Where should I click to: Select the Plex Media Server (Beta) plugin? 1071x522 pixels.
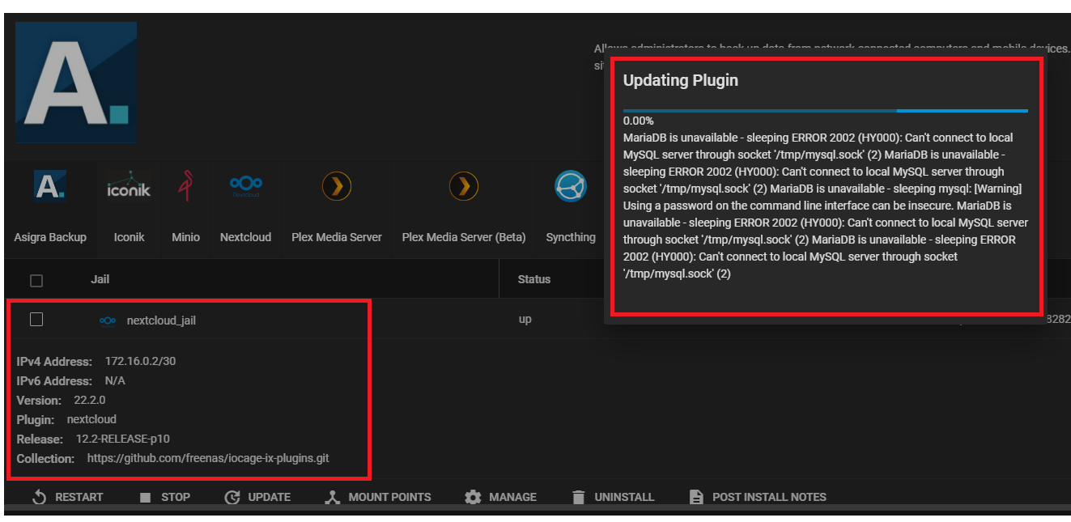(x=463, y=187)
